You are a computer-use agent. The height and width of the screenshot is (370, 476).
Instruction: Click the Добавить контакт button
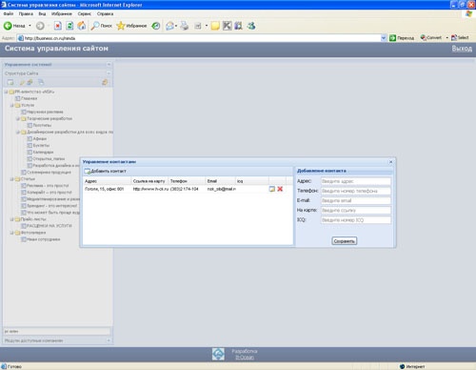pyautogui.click(x=106, y=172)
